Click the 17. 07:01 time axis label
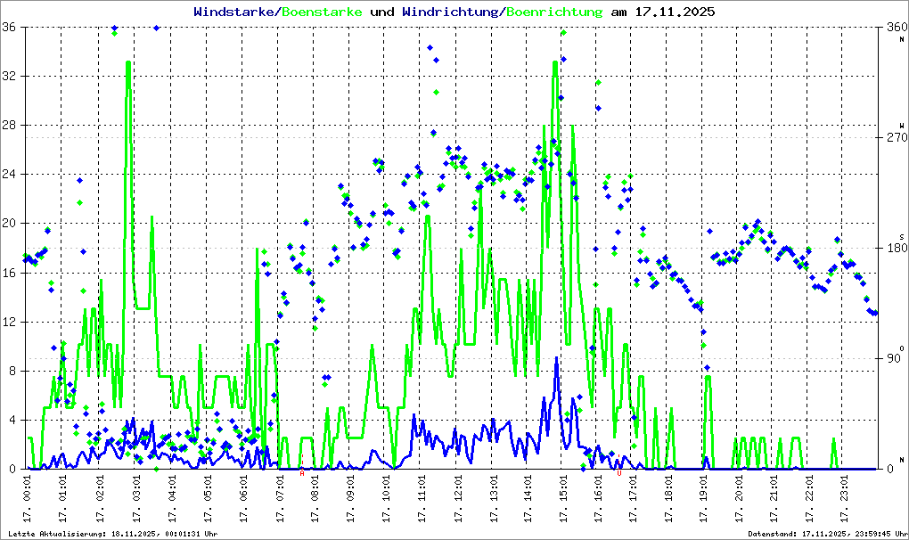 (x=280, y=499)
